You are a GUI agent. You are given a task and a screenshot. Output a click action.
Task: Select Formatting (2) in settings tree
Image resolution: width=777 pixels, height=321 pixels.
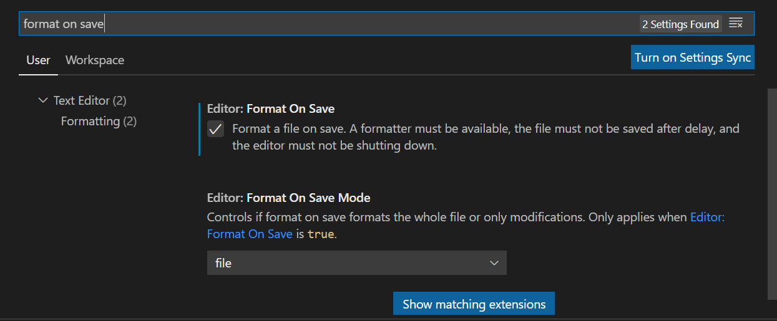click(99, 121)
